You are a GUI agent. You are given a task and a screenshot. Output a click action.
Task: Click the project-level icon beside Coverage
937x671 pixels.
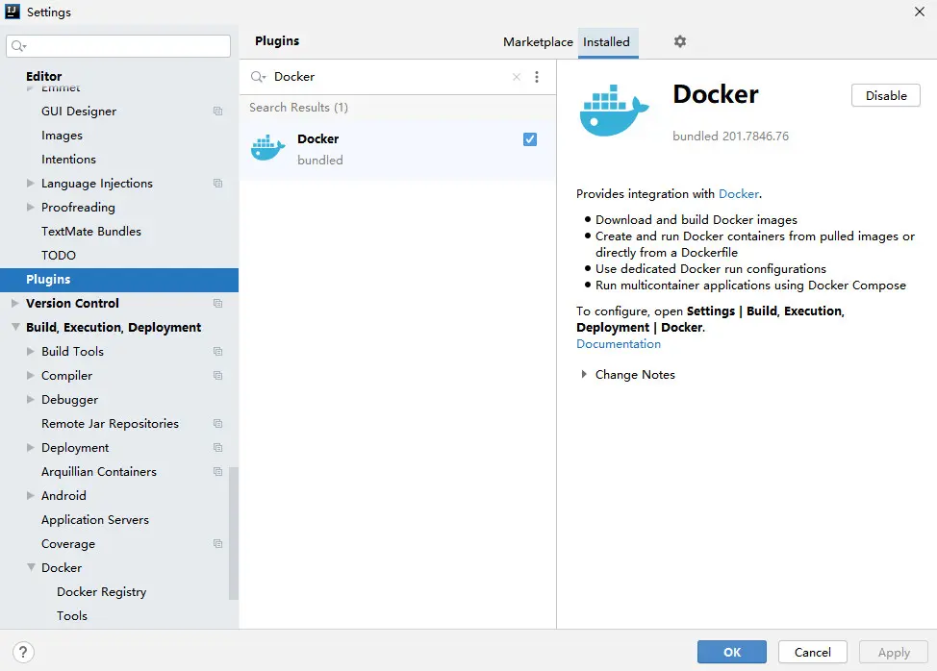(217, 544)
